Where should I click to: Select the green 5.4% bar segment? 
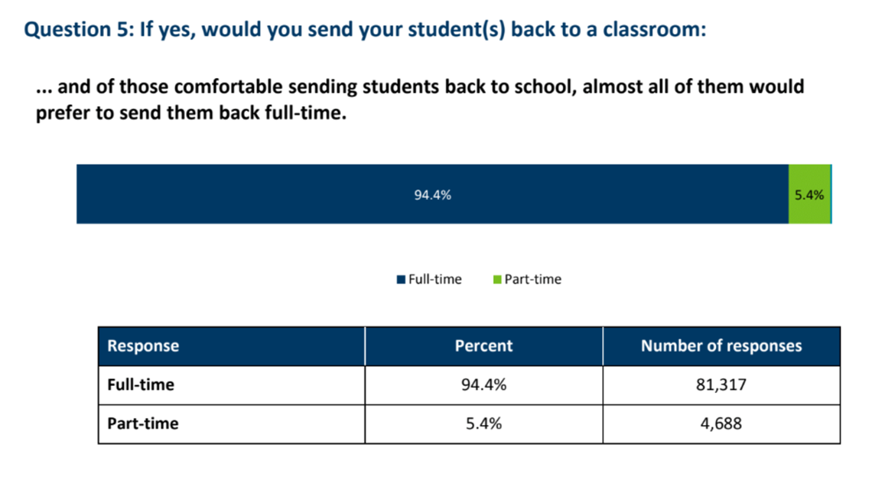[809, 194]
